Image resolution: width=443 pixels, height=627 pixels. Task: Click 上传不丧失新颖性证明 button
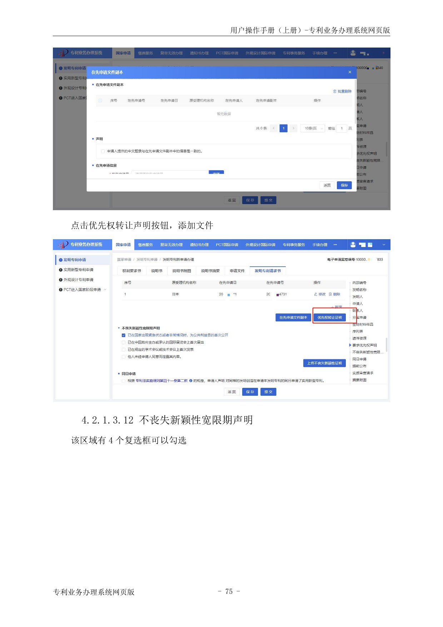tap(324, 363)
